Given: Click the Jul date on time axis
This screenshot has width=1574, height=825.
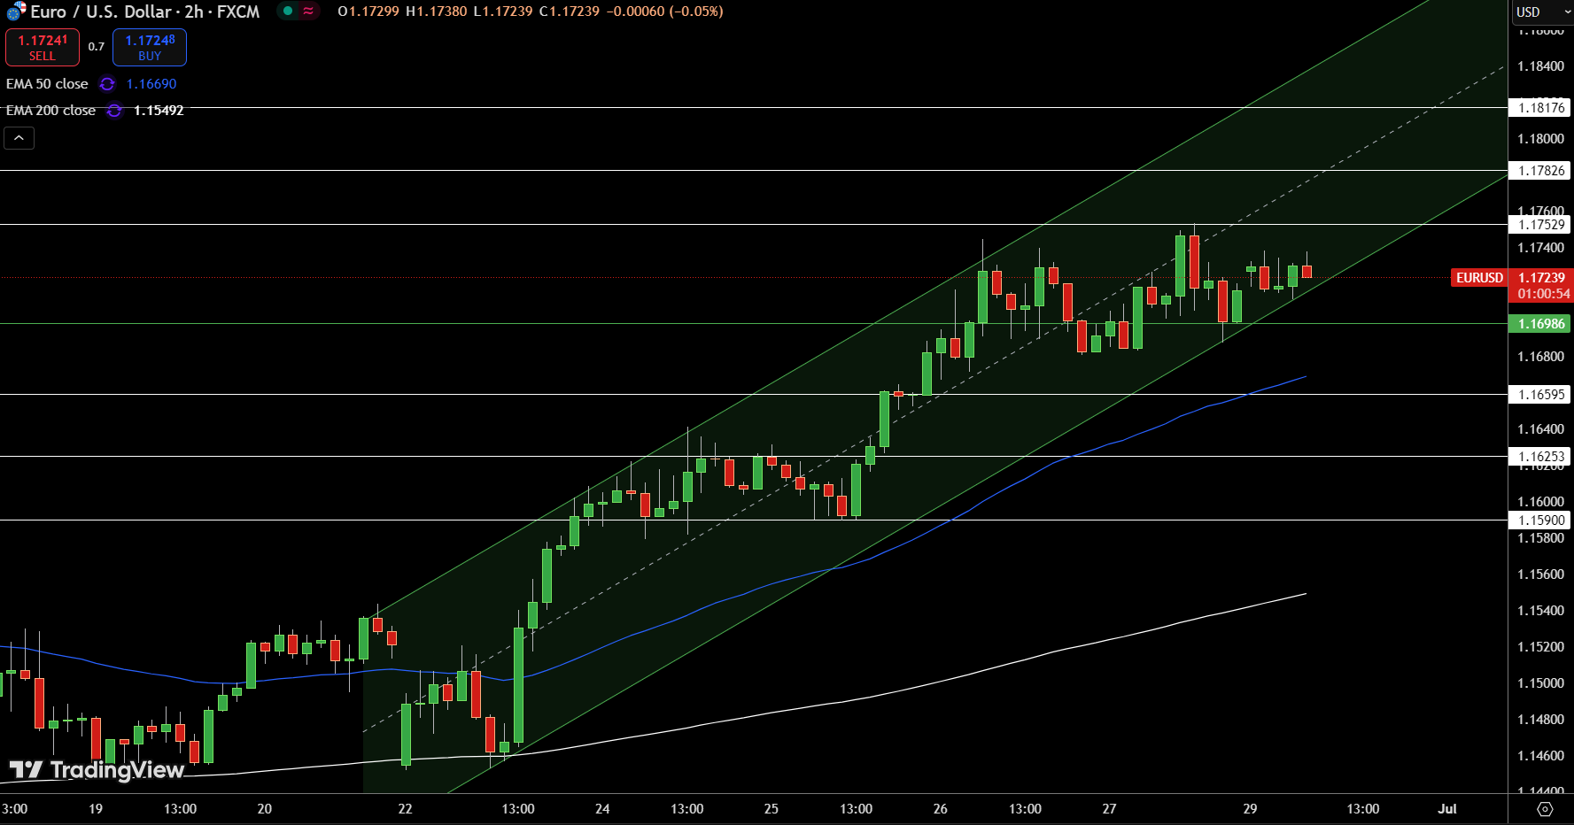Looking at the screenshot, I should click(x=1447, y=809).
